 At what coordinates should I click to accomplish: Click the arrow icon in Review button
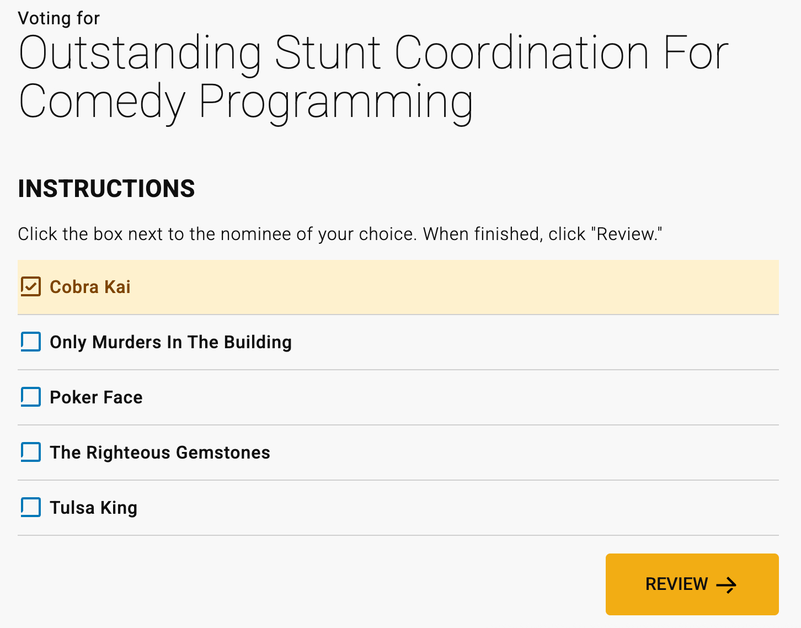pyautogui.click(x=727, y=585)
